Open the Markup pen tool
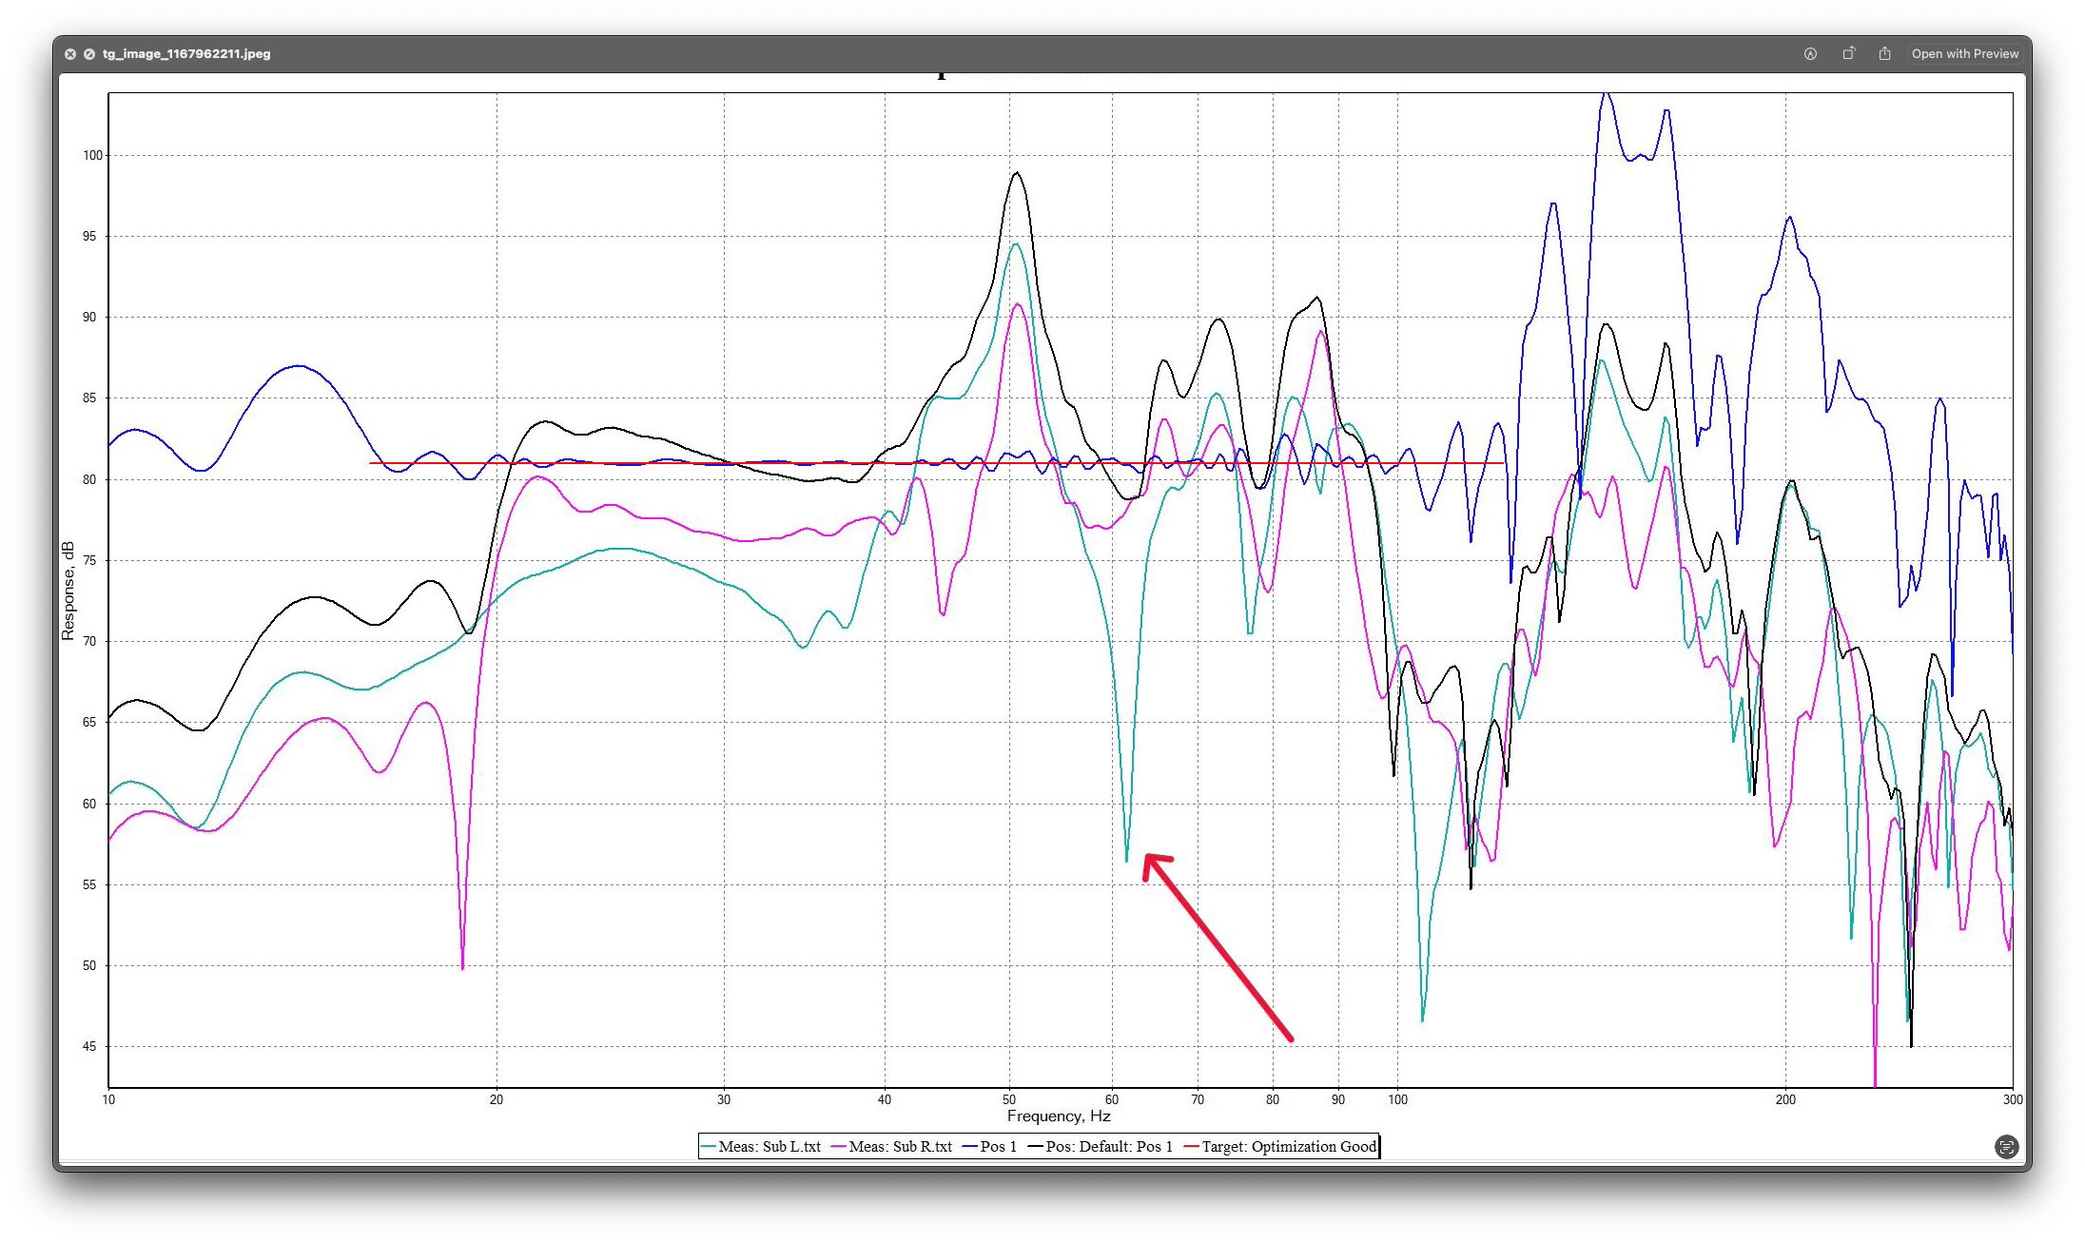2085x1242 pixels. [x=1810, y=54]
